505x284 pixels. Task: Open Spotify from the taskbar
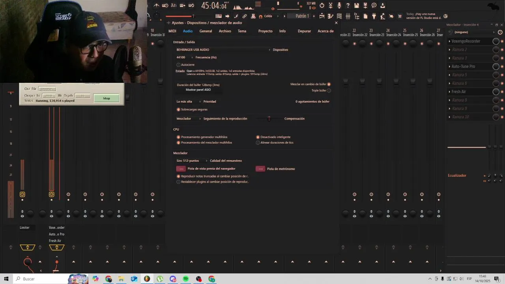click(x=186, y=279)
